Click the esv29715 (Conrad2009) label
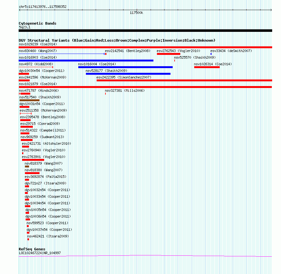 [x=40, y=124]
